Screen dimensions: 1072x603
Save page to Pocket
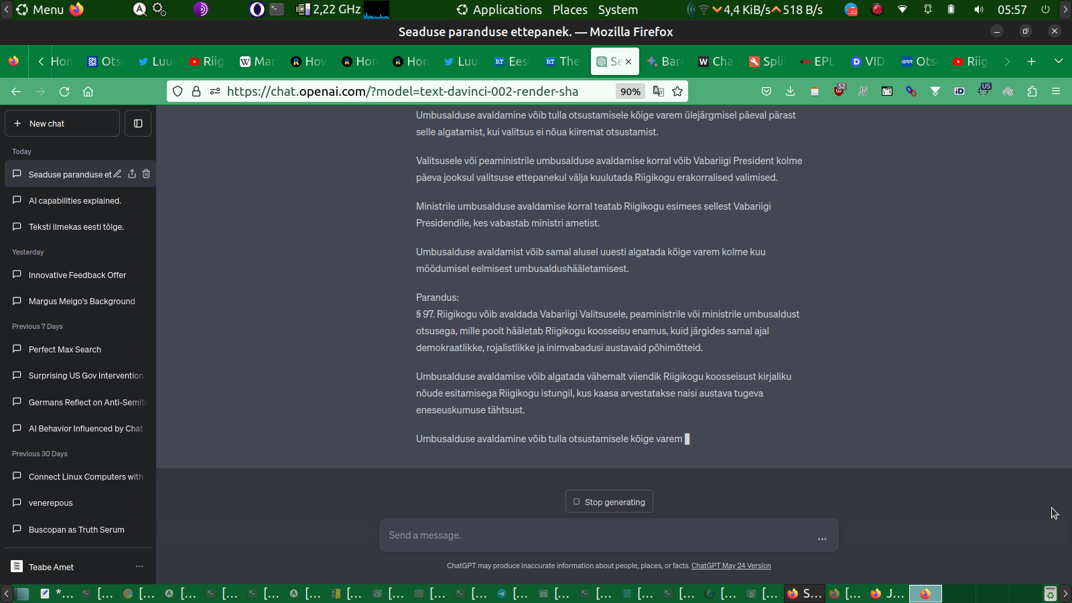pyautogui.click(x=766, y=92)
